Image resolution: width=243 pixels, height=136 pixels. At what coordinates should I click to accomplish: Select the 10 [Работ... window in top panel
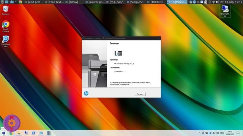[177, 2]
